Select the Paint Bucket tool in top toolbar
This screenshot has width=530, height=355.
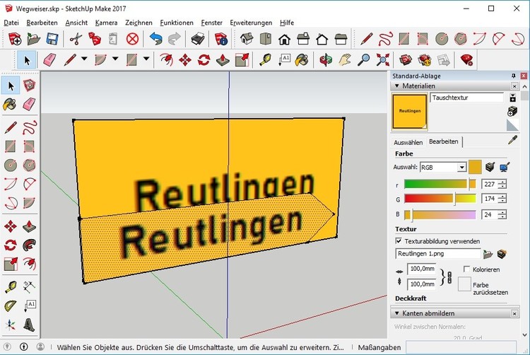pos(302,60)
